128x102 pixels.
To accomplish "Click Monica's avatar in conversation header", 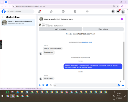I will (41, 19).
